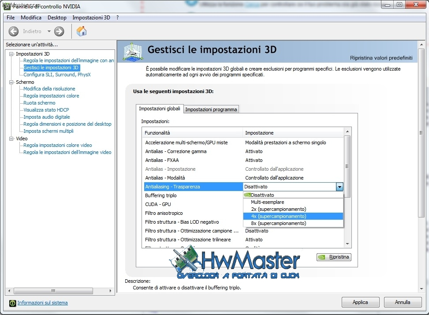Collapse the Schermo tree node
The width and height of the screenshot is (429, 315).
[x=11, y=82]
